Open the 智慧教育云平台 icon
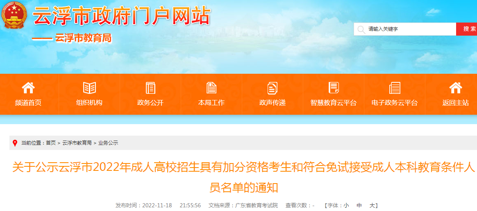The image size is (477, 211). point(334,88)
